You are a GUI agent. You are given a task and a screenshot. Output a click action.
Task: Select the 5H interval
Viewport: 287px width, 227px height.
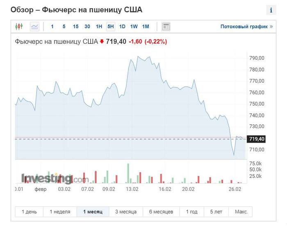[x=111, y=27]
